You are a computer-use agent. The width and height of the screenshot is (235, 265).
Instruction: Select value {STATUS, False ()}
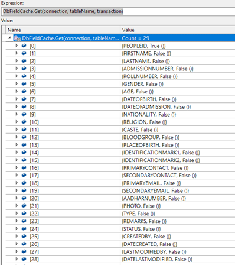[141, 229]
